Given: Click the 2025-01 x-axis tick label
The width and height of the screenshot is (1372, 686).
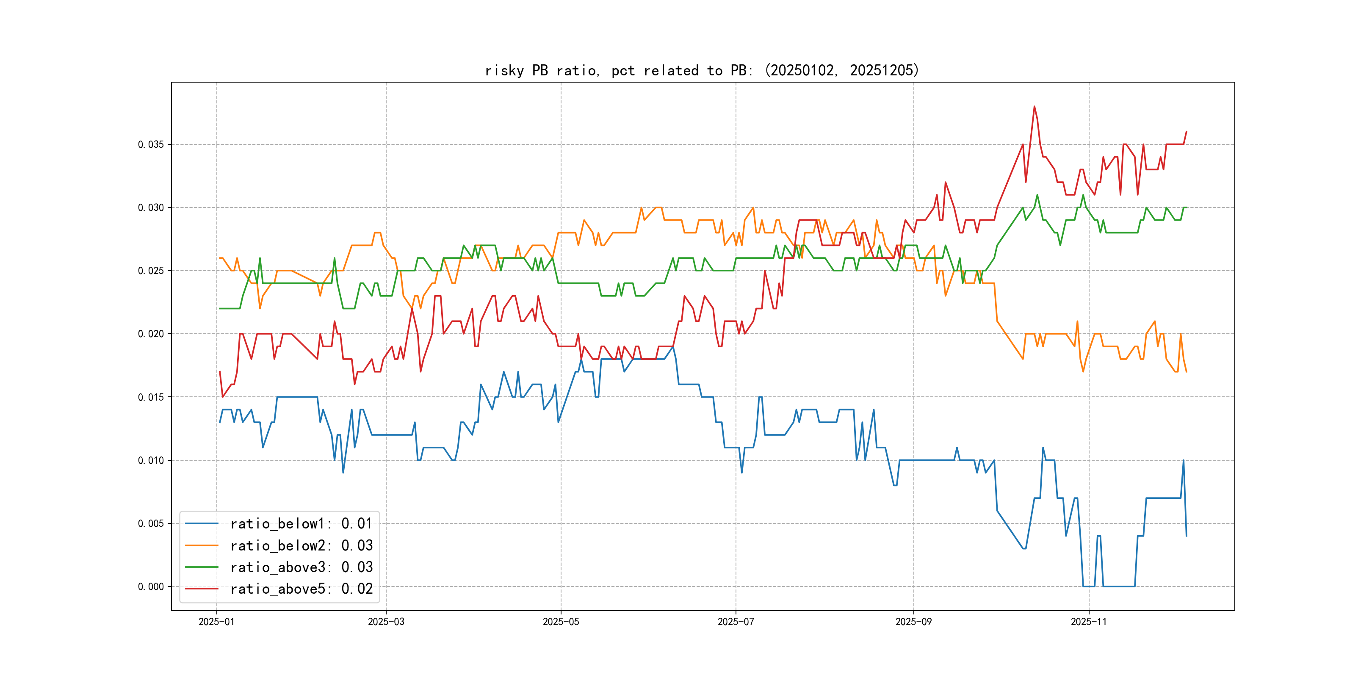Looking at the screenshot, I should pyautogui.click(x=216, y=622).
